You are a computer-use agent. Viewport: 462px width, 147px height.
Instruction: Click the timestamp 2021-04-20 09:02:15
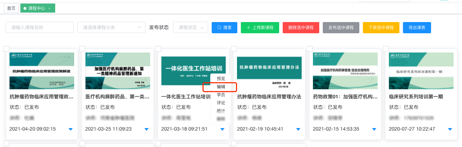click(x=33, y=129)
